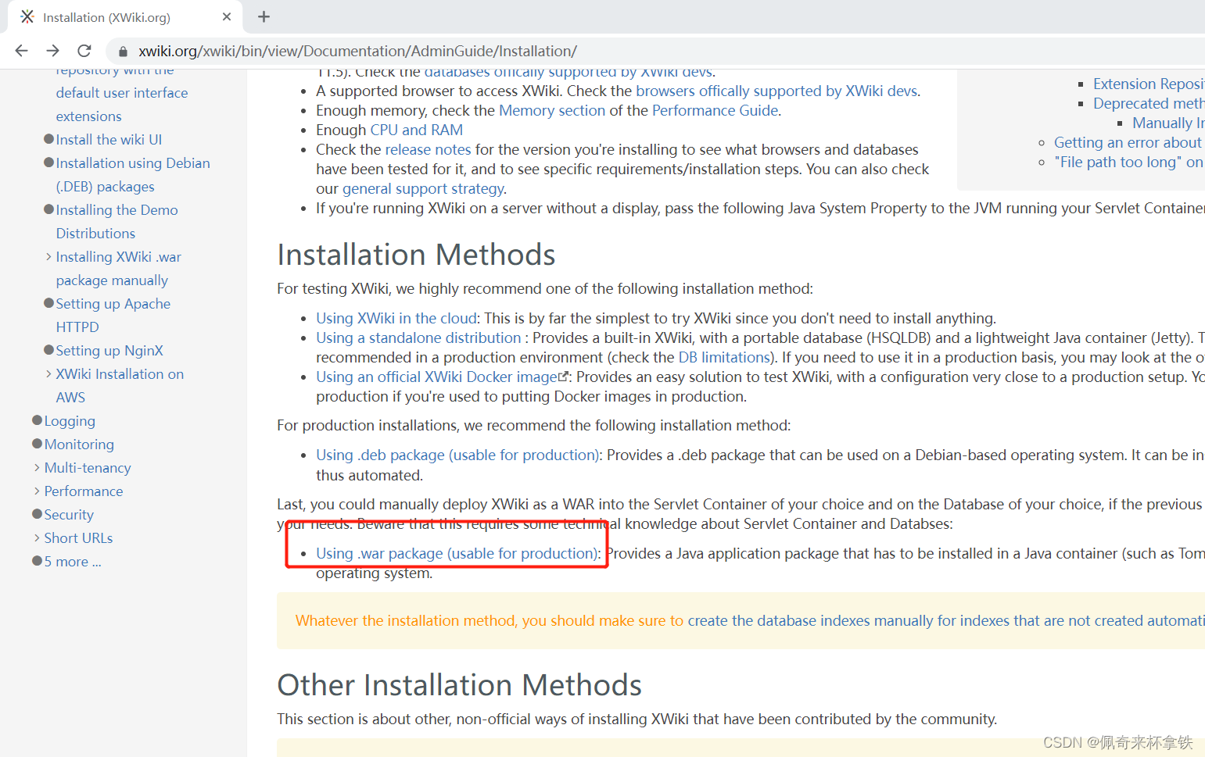The height and width of the screenshot is (757, 1205).
Task: Click the browser back arrow
Action: [21, 51]
